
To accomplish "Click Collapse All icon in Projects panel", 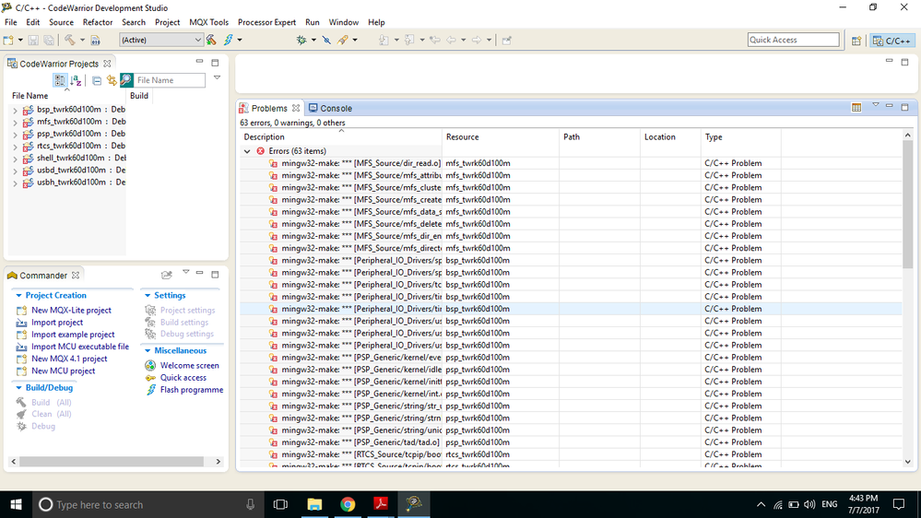I will (x=96, y=80).
